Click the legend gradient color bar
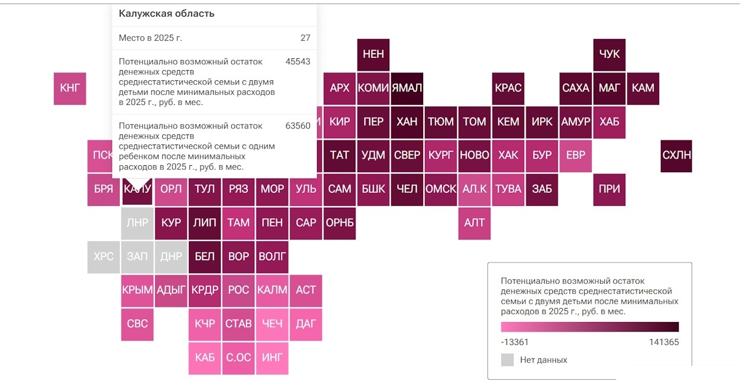This screenshot has width=740, height=381. [590, 327]
